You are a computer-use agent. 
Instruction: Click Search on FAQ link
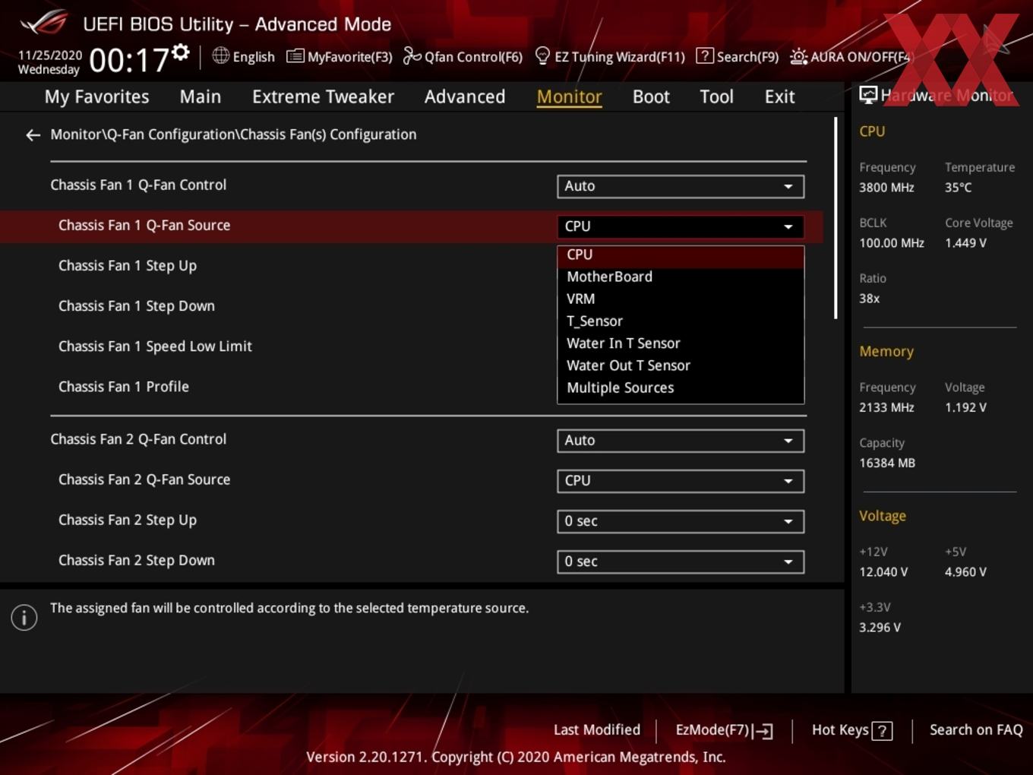(x=976, y=730)
